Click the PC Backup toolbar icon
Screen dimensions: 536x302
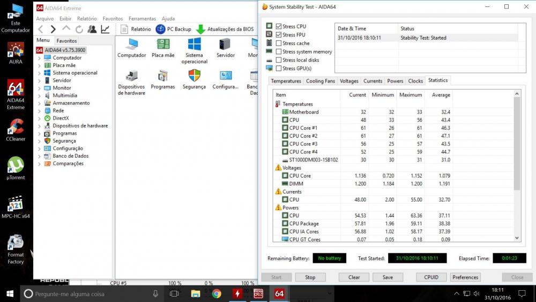pyautogui.click(x=160, y=30)
